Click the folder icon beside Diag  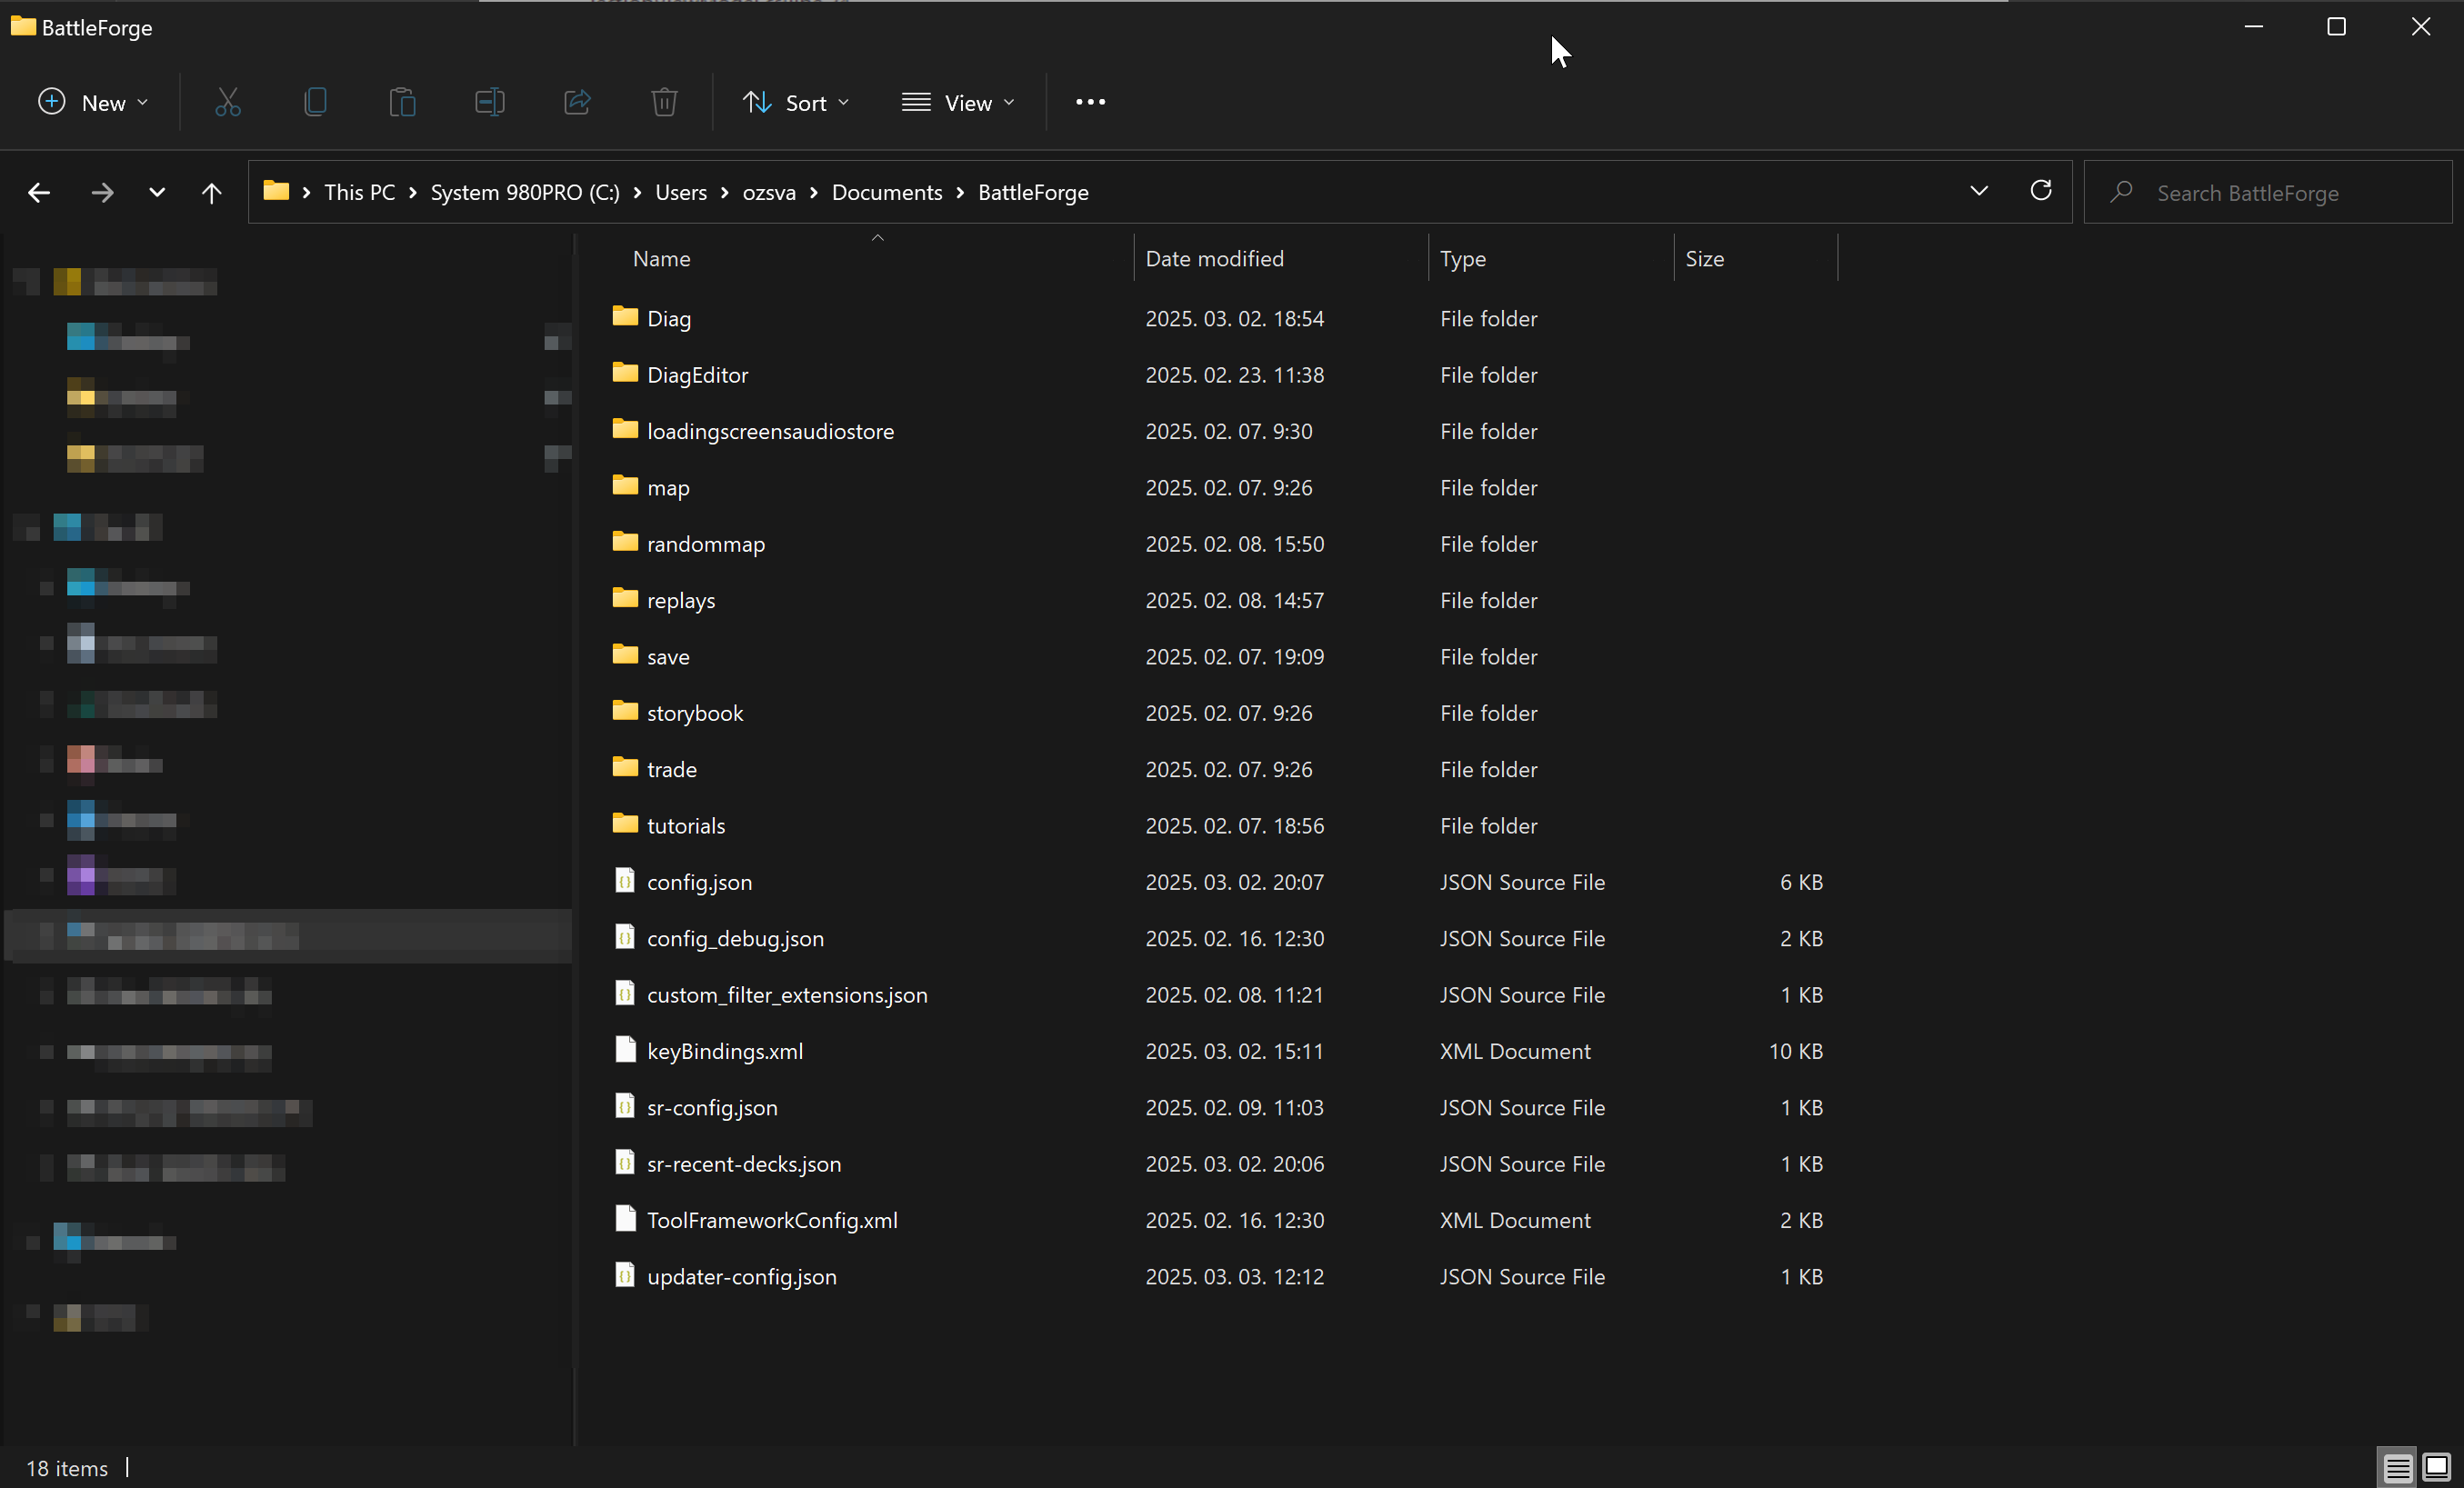625,317
